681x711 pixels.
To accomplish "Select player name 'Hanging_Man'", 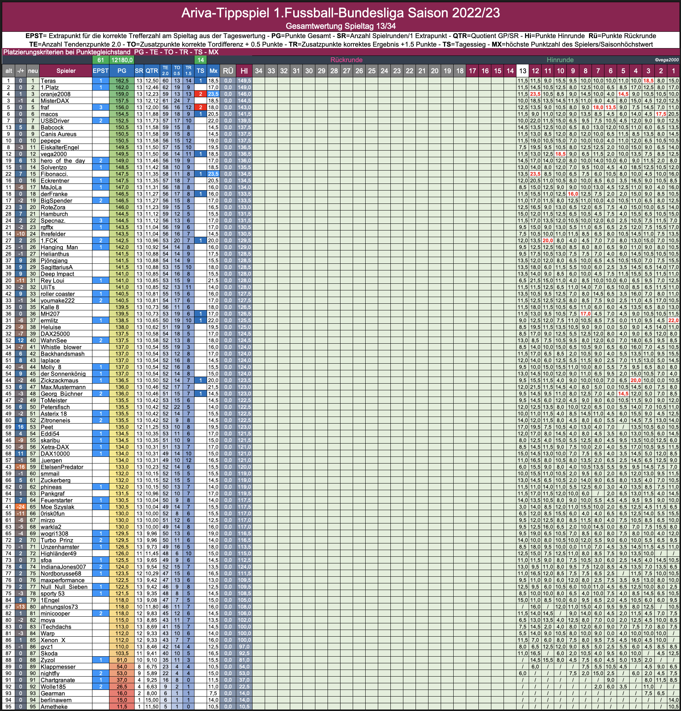I will coord(59,247).
